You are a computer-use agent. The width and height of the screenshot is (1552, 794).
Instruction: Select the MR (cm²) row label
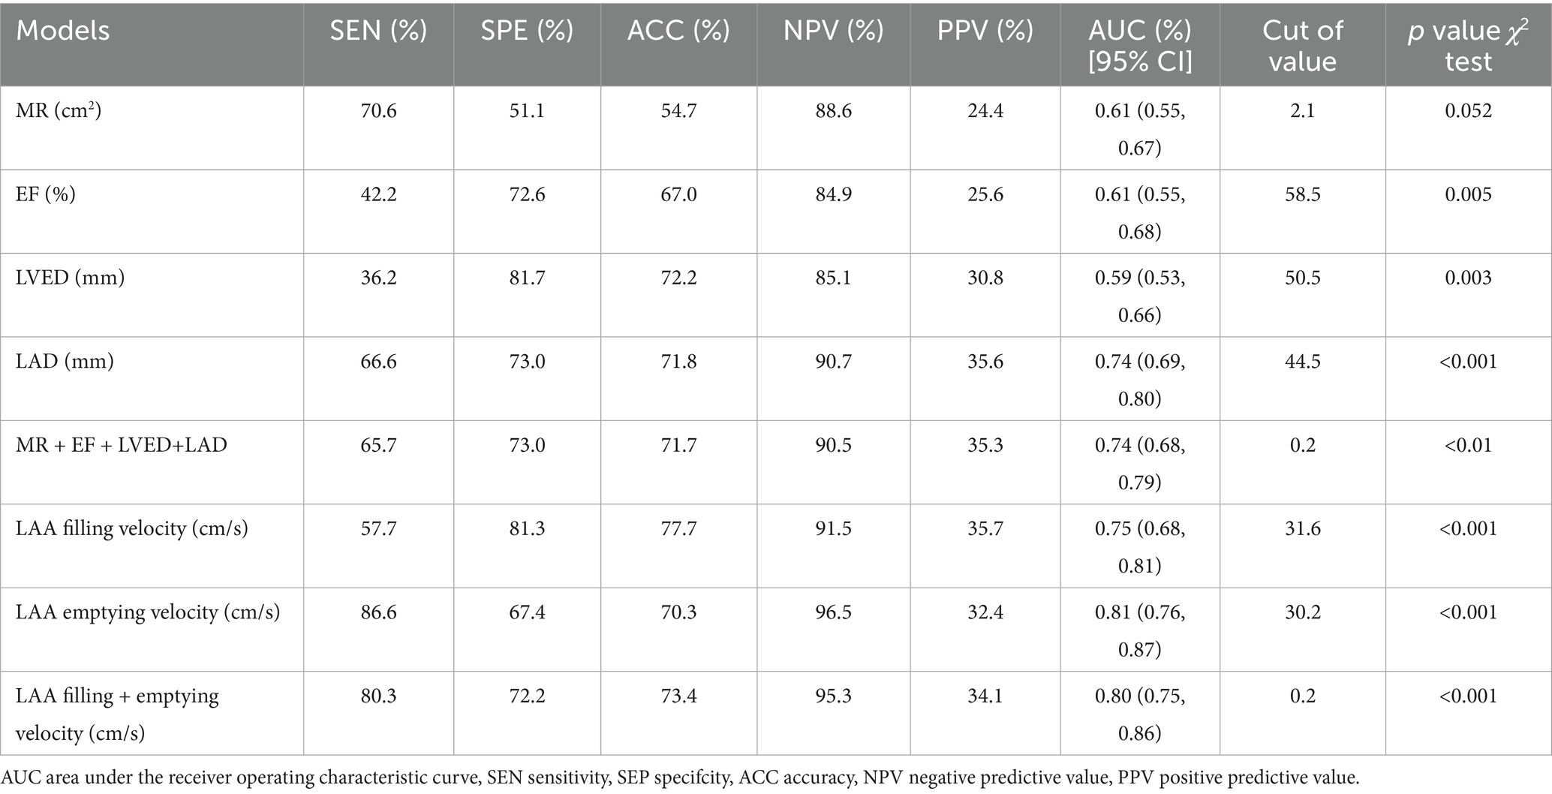59,111
